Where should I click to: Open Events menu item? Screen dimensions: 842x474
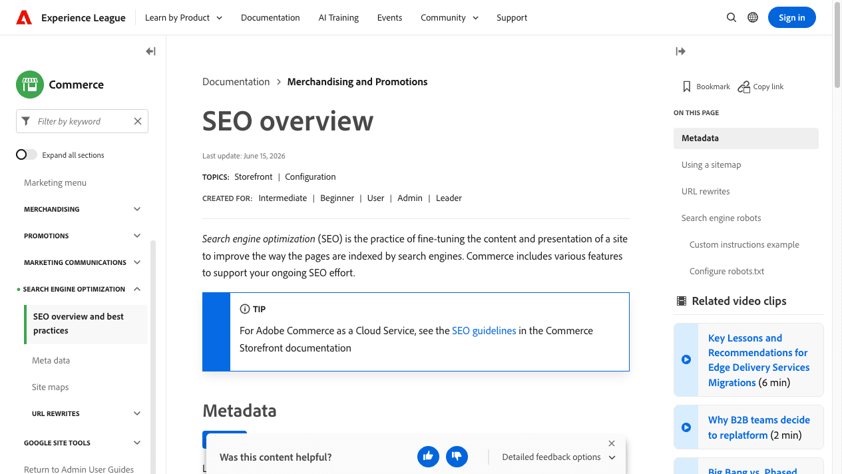[x=389, y=17]
